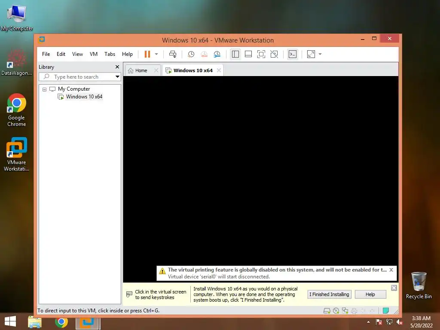Click the message log note icon

pos(386,310)
